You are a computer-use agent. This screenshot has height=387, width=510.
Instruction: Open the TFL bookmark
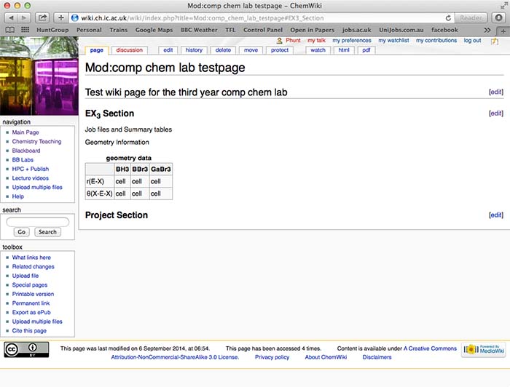(x=230, y=30)
